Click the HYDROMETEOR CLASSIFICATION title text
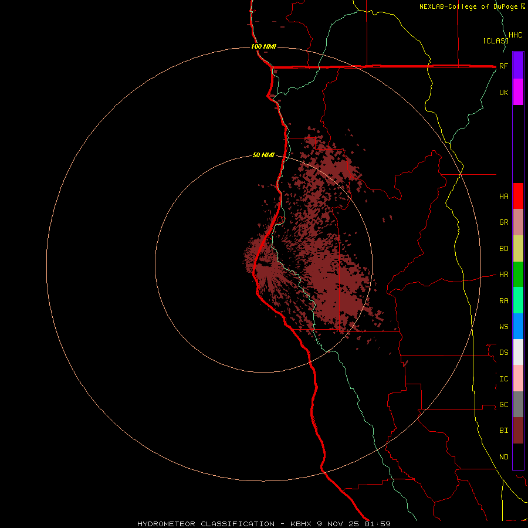528x528 pixels. click(206, 524)
